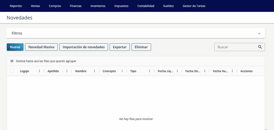The height and width of the screenshot is (130, 274).
Task: Sort by Concepto column header
Action: 109,71
